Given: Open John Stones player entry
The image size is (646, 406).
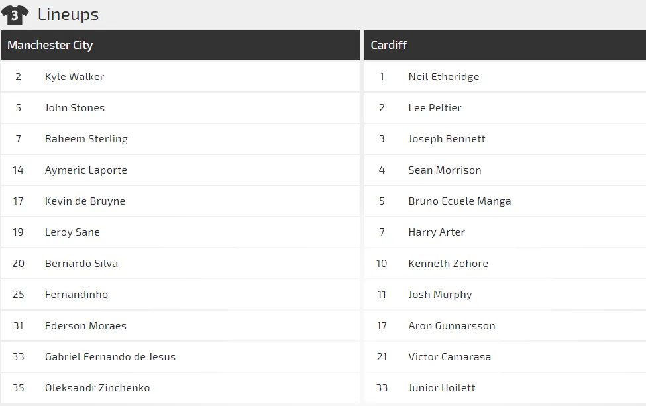Looking at the screenshot, I should point(75,108).
